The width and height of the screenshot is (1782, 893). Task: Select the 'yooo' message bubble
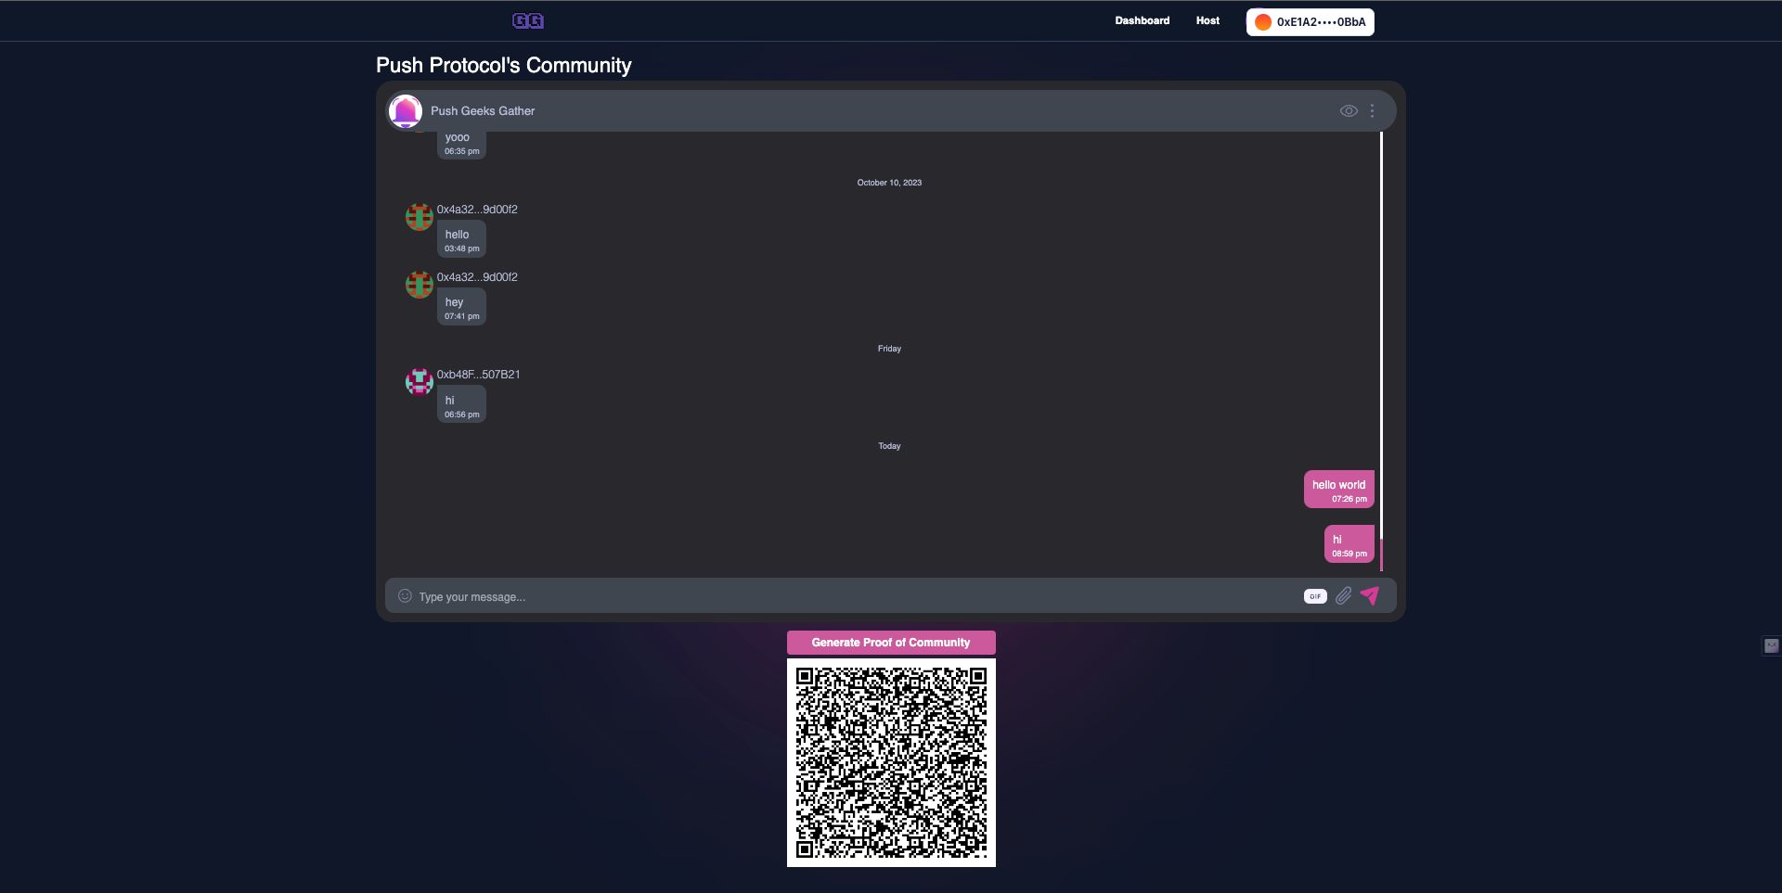tap(461, 145)
